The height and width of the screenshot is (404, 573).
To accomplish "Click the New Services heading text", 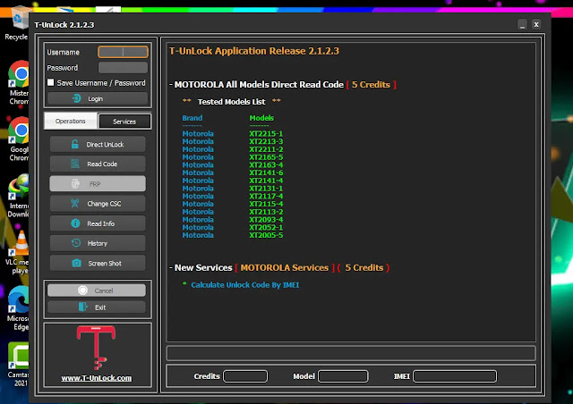I will [x=203, y=268].
